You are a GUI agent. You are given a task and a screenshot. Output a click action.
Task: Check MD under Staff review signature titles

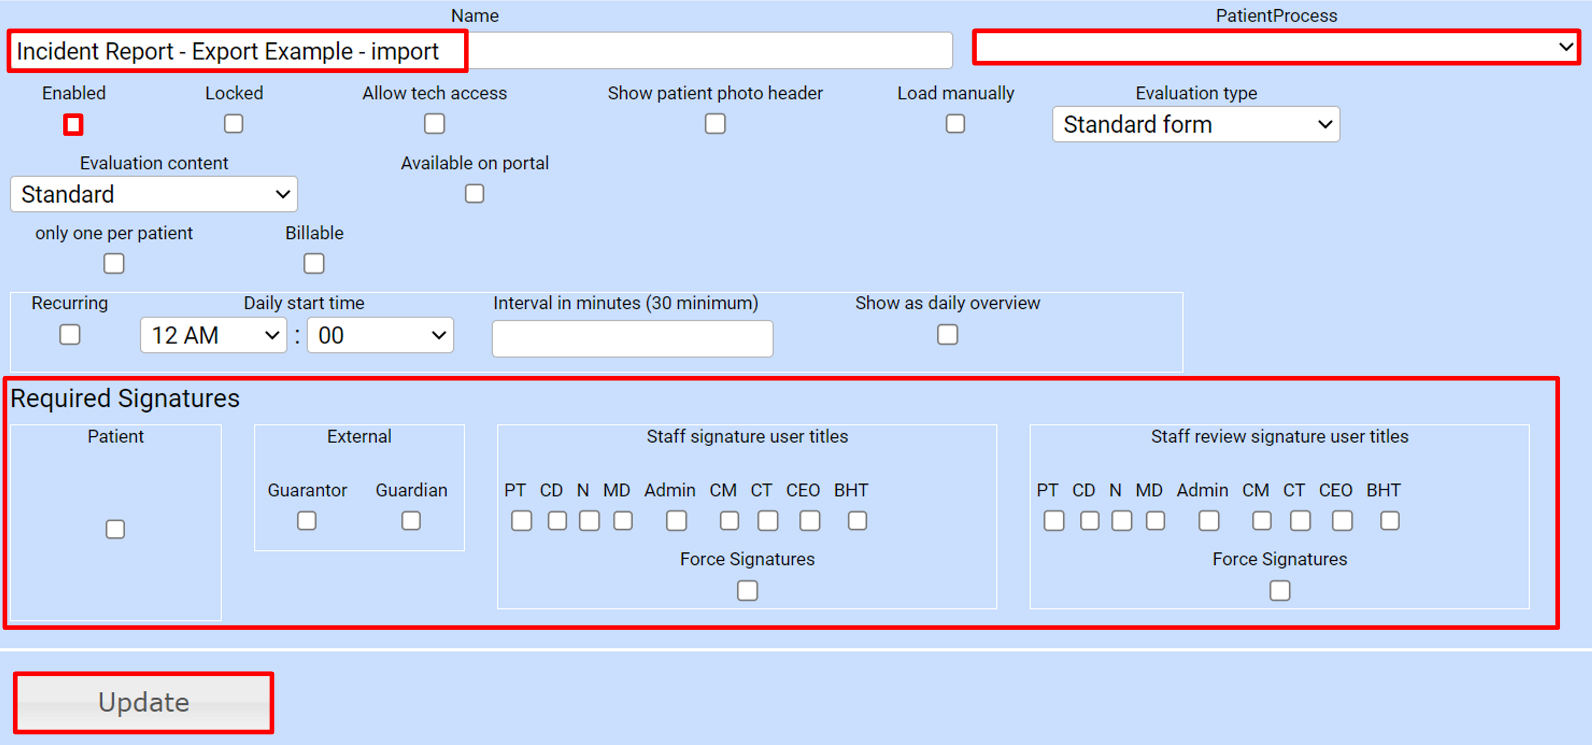(1156, 521)
